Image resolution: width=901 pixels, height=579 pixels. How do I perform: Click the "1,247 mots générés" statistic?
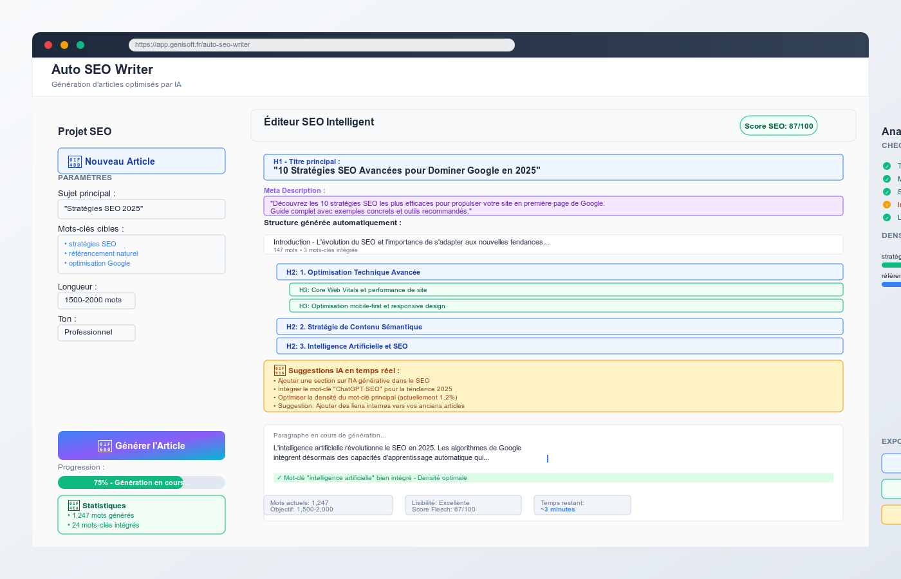[x=101, y=515]
